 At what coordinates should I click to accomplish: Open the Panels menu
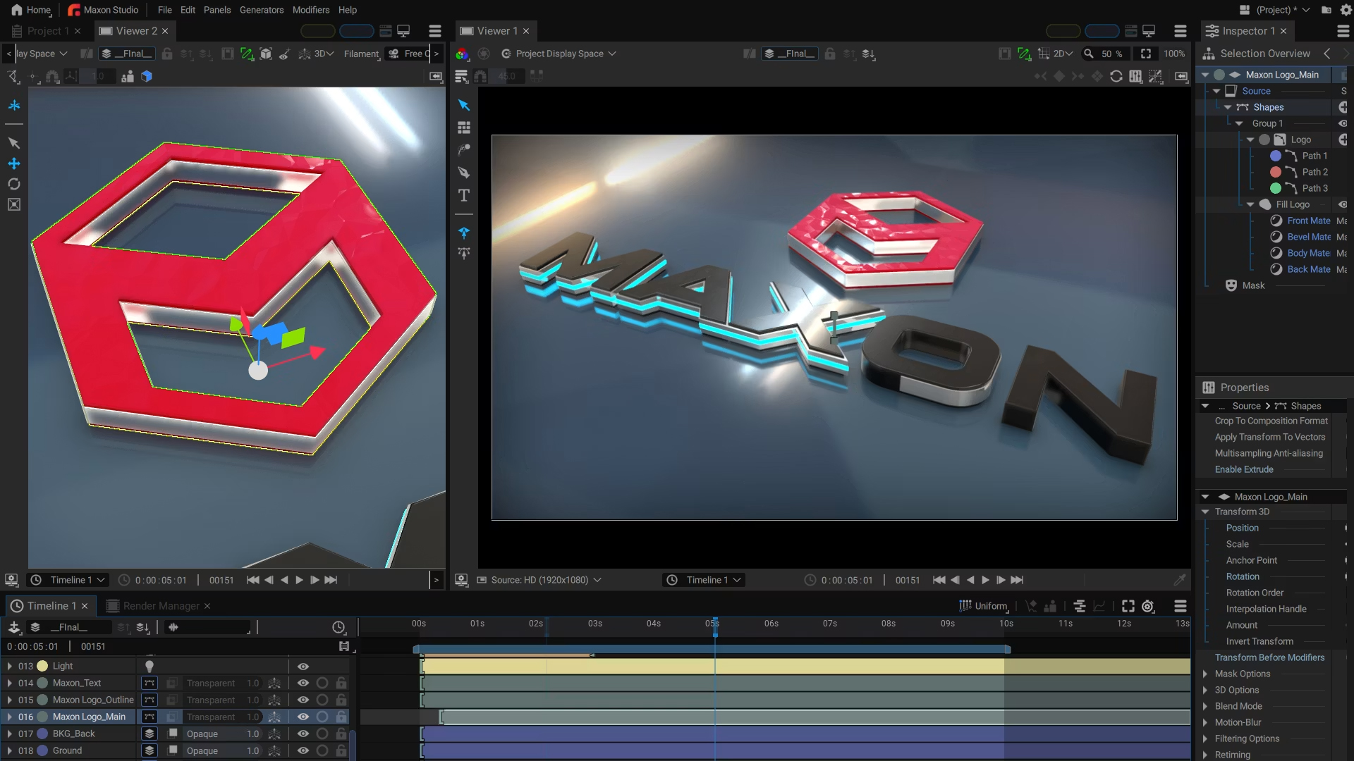217,10
